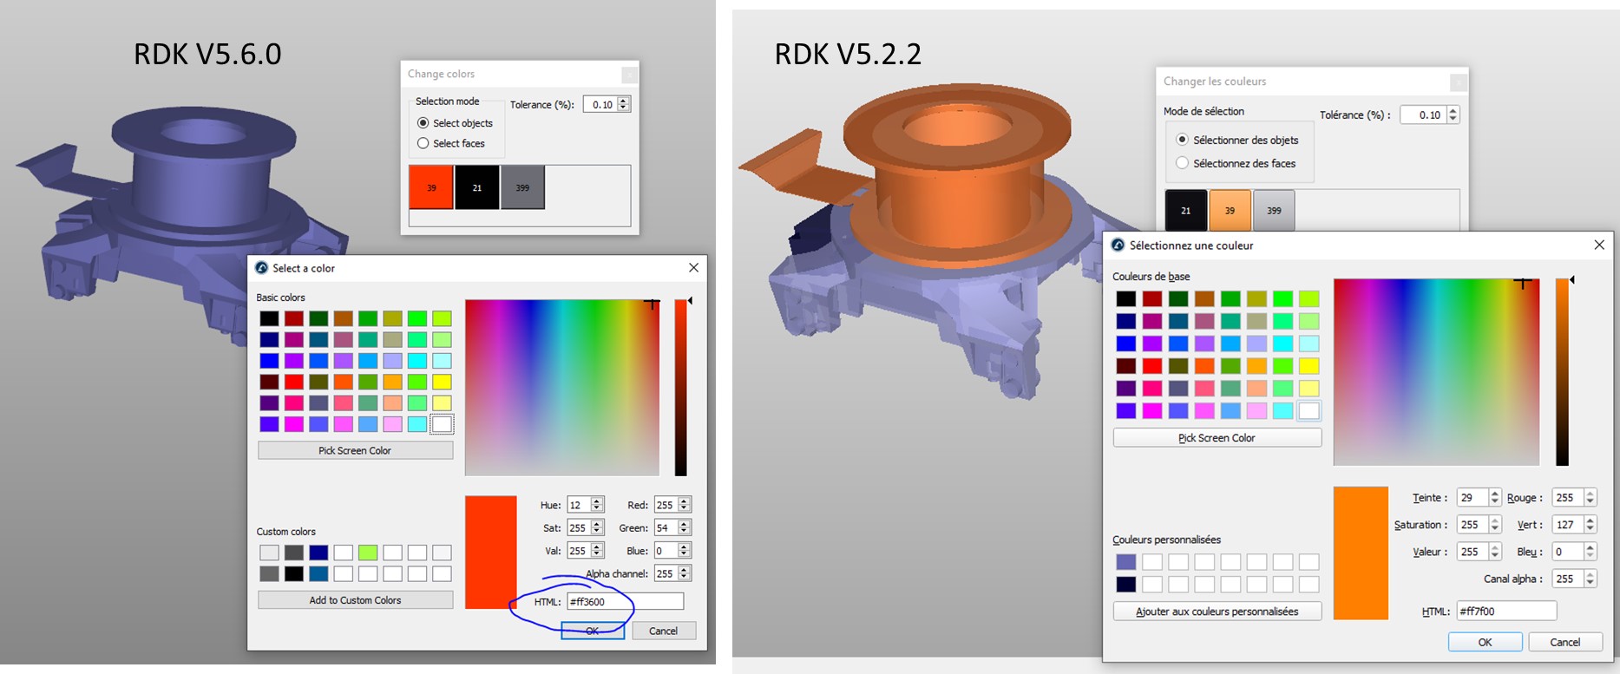Click color spectrum area in Sélectionnez une couleur
The width and height of the screenshot is (1620, 674).
[x=1436, y=372]
